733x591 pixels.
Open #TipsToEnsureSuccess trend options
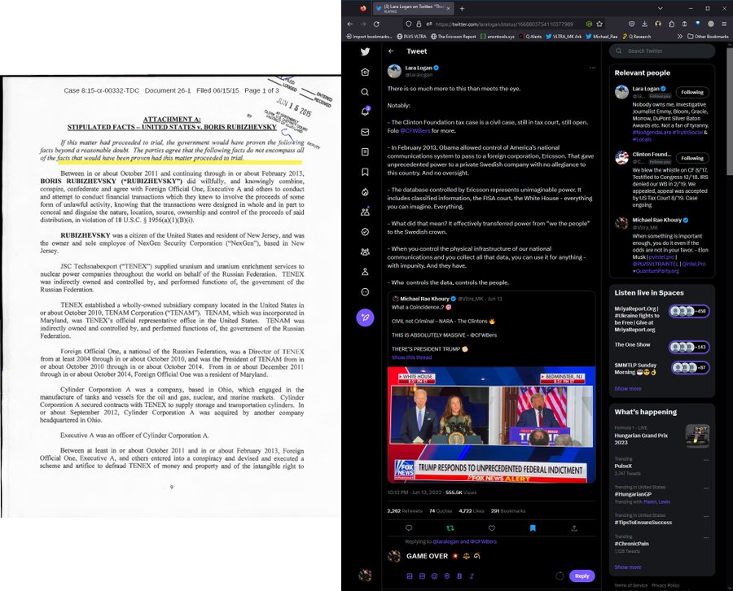[706, 516]
